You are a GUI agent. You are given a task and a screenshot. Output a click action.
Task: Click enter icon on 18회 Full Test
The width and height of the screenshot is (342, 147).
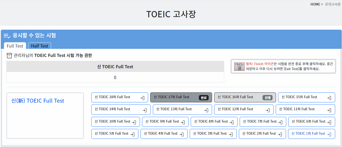click(x=142, y=98)
